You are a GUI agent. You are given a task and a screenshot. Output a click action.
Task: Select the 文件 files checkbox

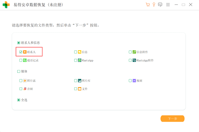tap(76, 89)
